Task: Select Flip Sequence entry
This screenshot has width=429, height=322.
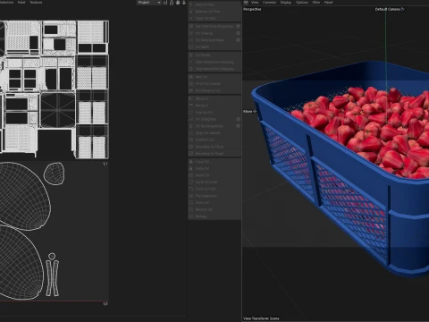Action: [x=214, y=196]
